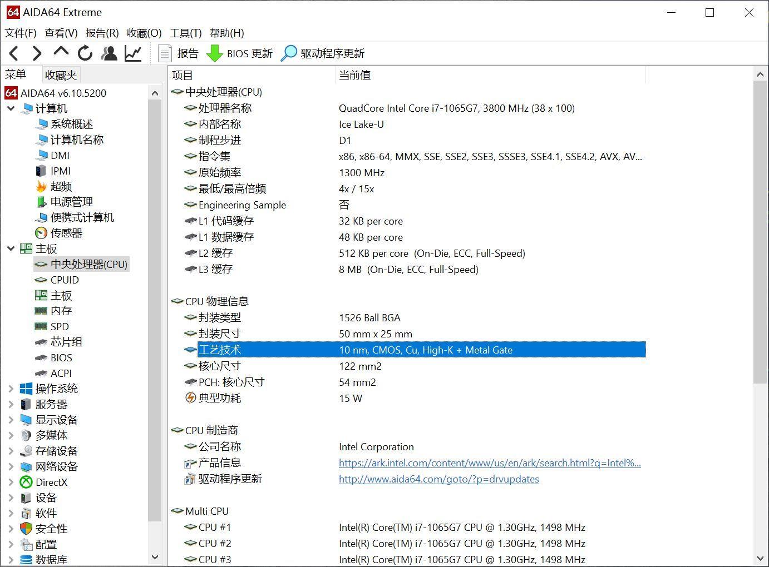The height and width of the screenshot is (567, 769).
Task: Click the 安全性 shield icon
Action: [26, 529]
